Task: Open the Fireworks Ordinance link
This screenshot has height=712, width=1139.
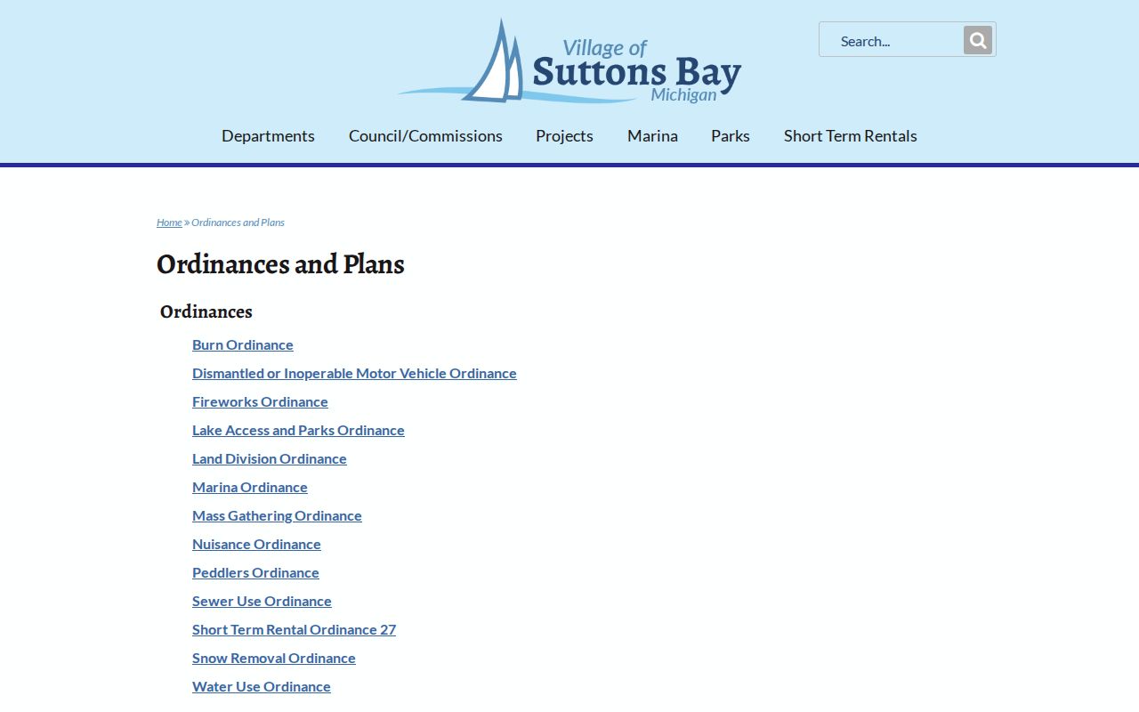Action: tap(260, 401)
